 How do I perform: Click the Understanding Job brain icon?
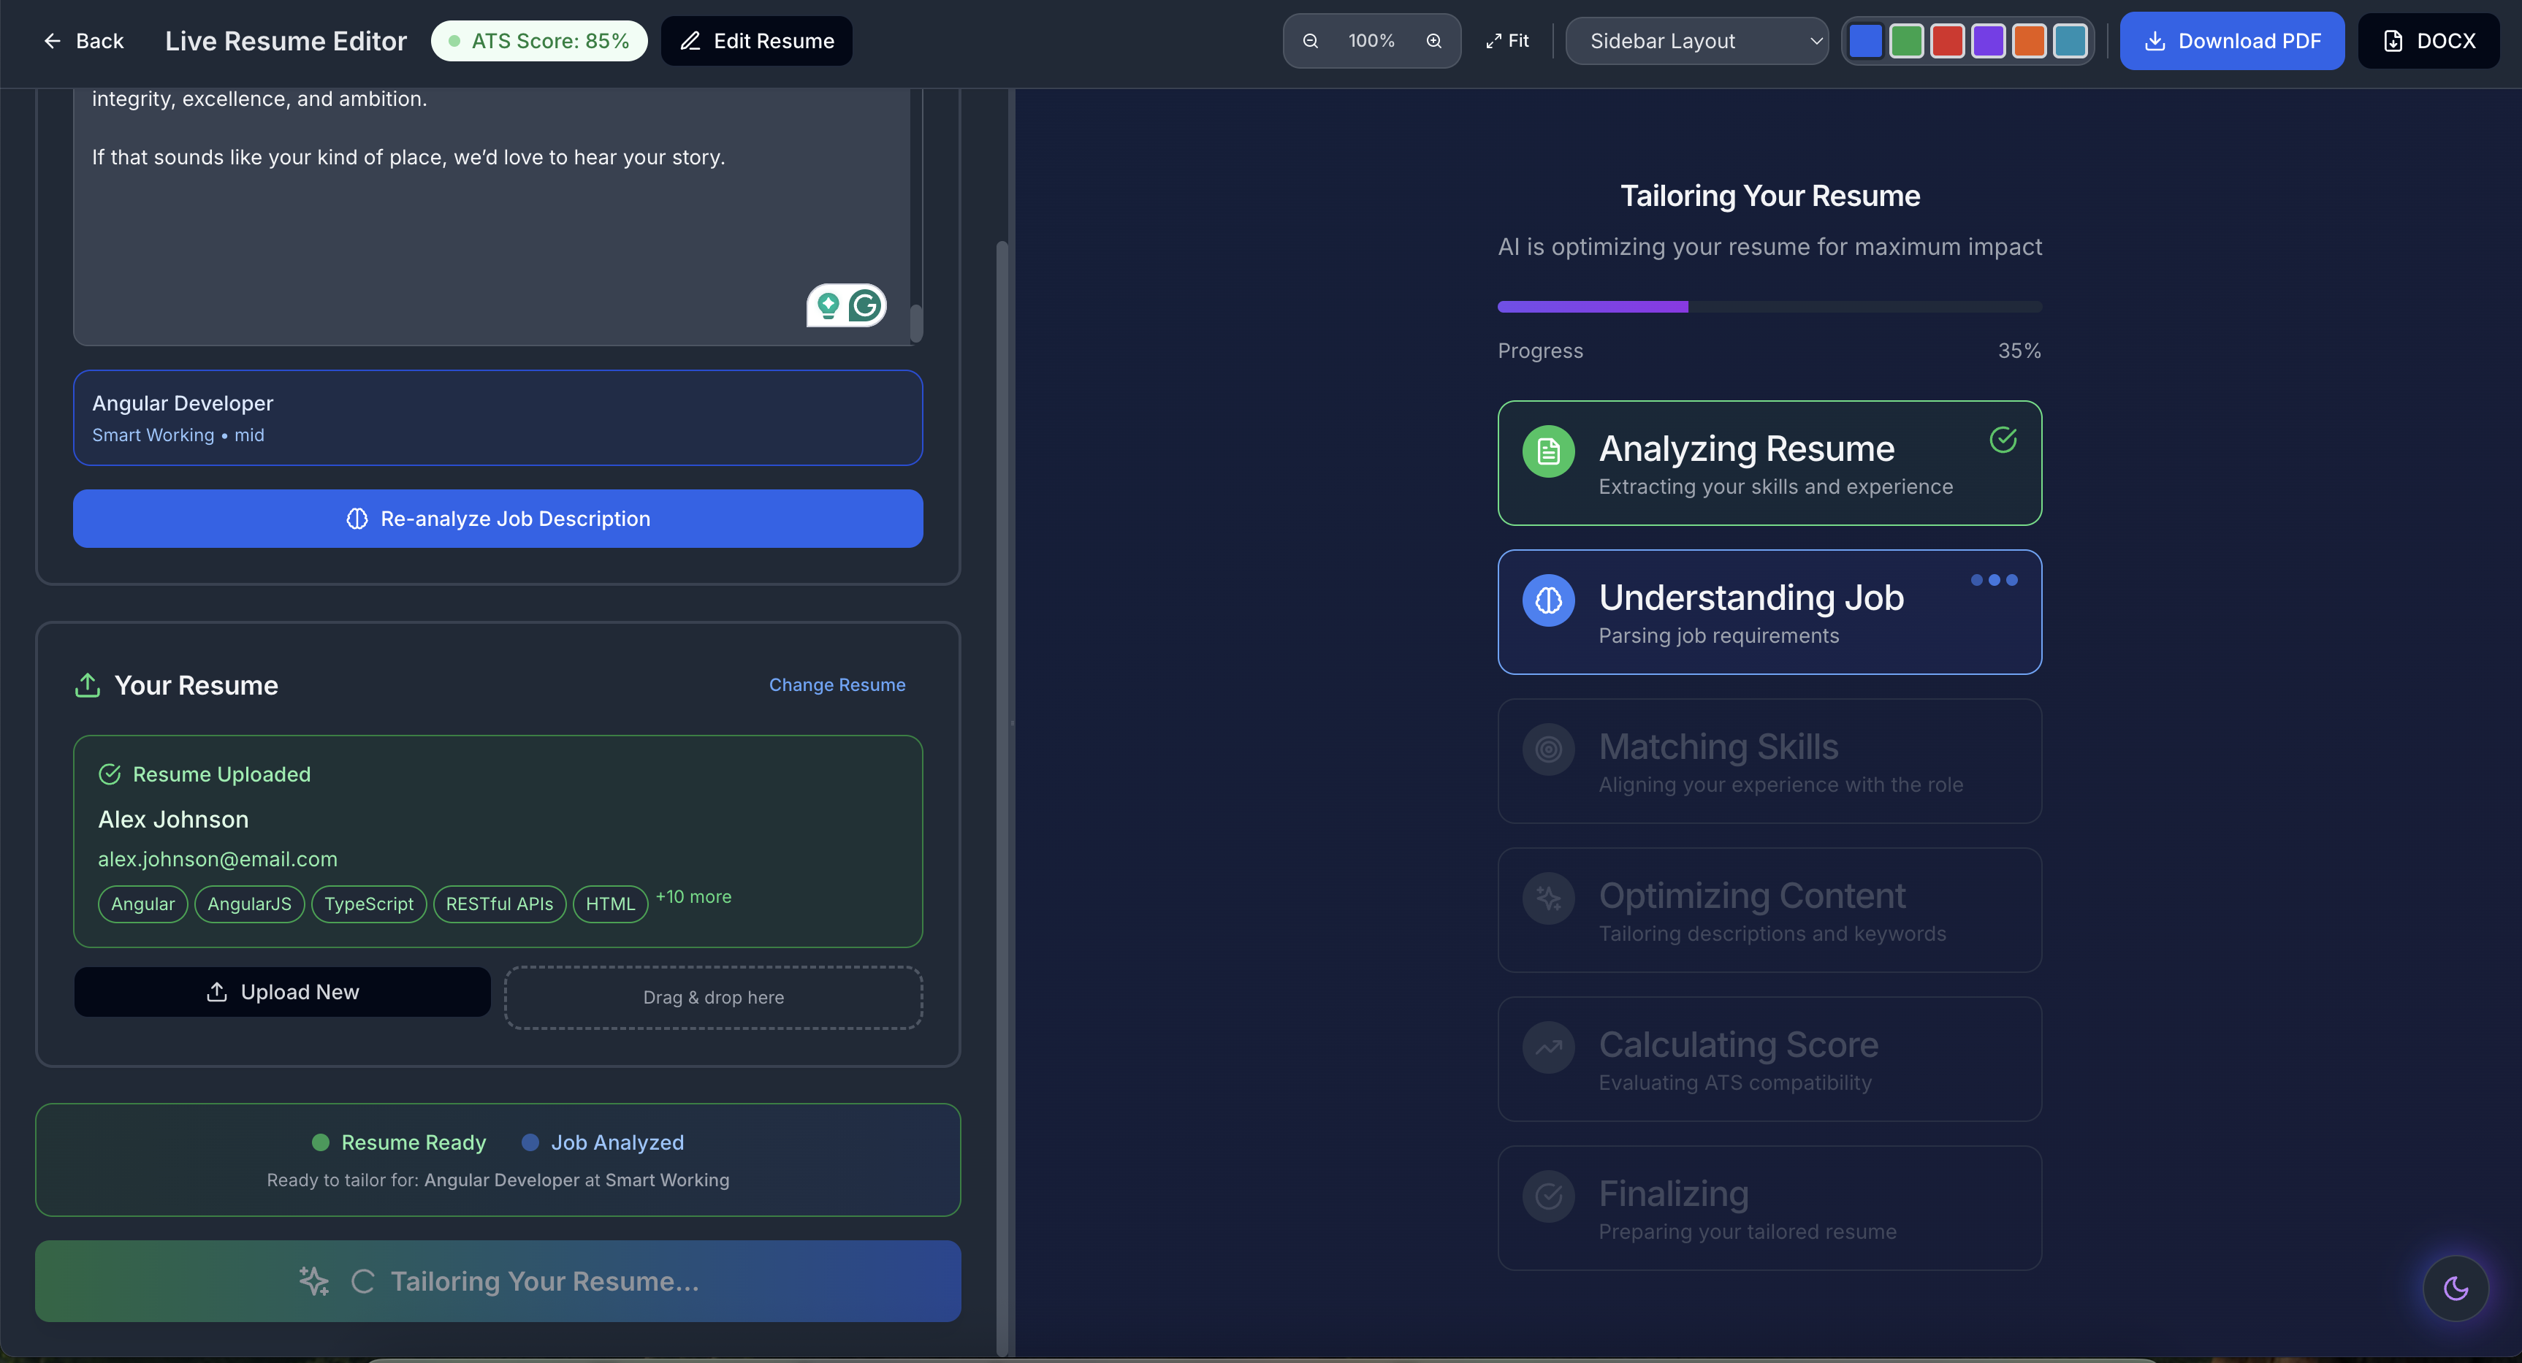pyautogui.click(x=1549, y=600)
